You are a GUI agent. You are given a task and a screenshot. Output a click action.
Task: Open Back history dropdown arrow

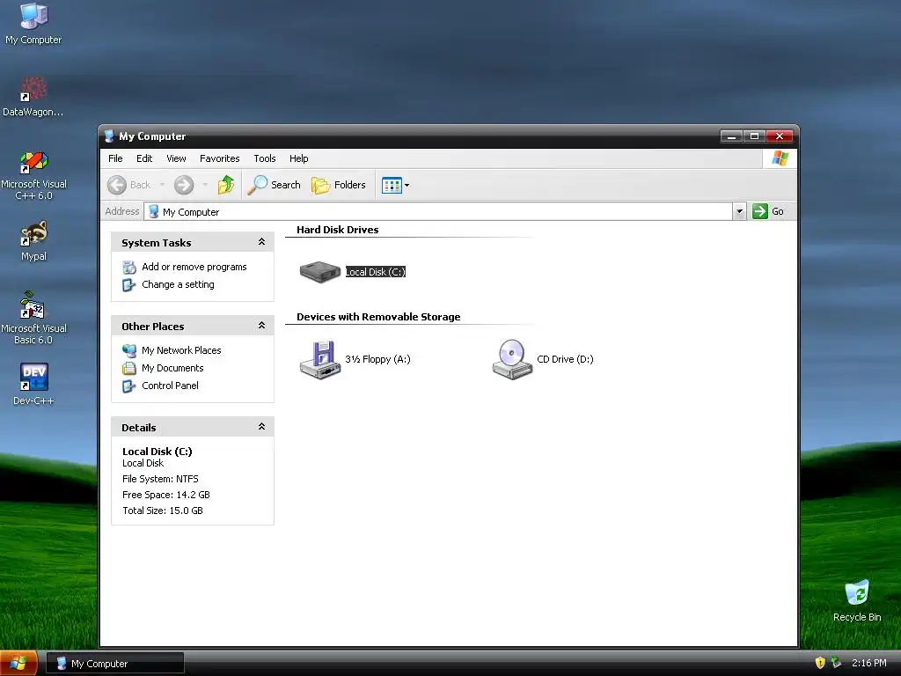[x=162, y=185]
